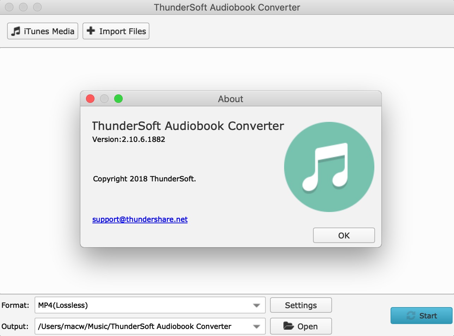Viewport: 454px width, 336px height.
Task: Start conversion with the Start button
Action: tap(421, 316)
